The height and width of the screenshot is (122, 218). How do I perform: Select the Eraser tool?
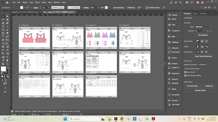coord(7,33)
